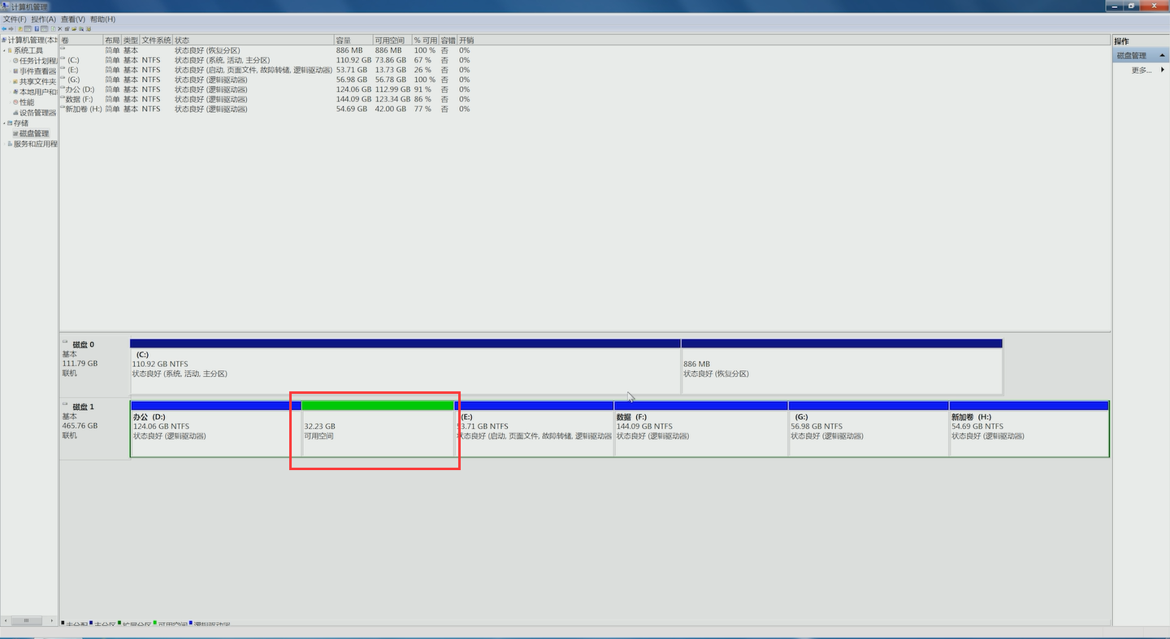Toggle the console tree toolbar icon
The image size is (1170, 639).
28,28
